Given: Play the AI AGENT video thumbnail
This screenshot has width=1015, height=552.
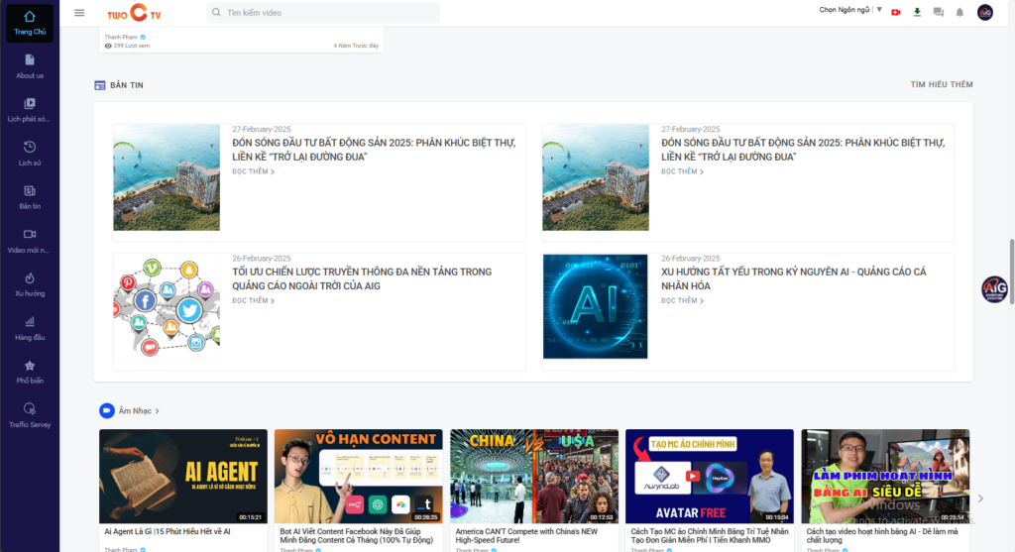Looking at the screenshot, I should pos(183,477).
